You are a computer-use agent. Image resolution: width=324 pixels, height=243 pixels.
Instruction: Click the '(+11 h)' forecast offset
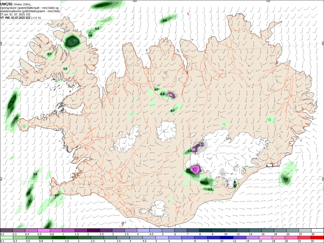(x=36, y=18)
